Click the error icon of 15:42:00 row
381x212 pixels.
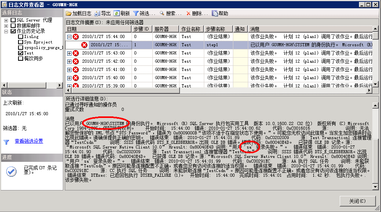pos(76,61)
